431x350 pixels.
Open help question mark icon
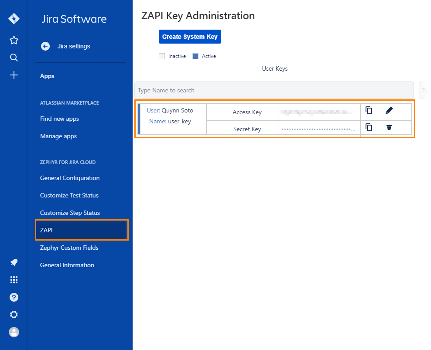(x=14, y=297)
